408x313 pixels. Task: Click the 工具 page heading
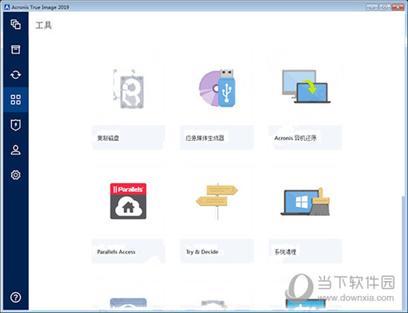click(x=44, y=25)
